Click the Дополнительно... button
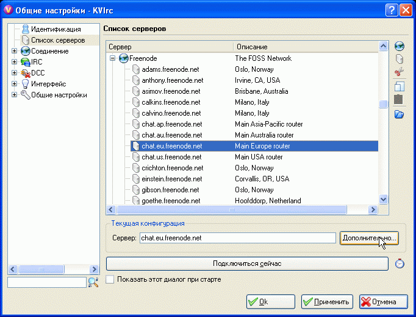416x317 pixels. coord(369,238)
